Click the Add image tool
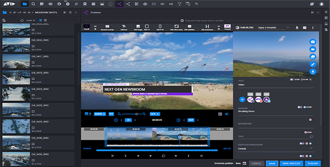The image size is (330, 167). click(138, 27)
